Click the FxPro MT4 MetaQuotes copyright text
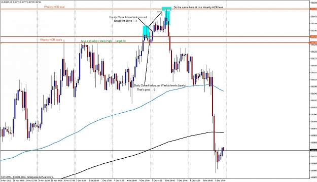Viewport: 317px width, 182px height. 27,177
